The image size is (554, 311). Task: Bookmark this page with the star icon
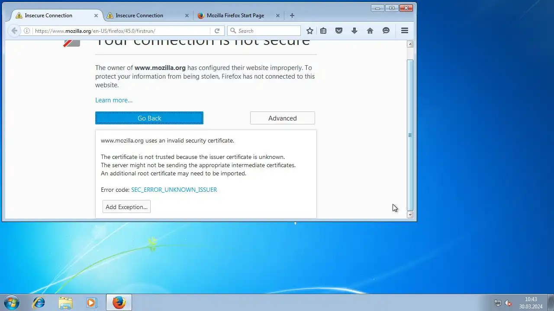pos(310,31)
